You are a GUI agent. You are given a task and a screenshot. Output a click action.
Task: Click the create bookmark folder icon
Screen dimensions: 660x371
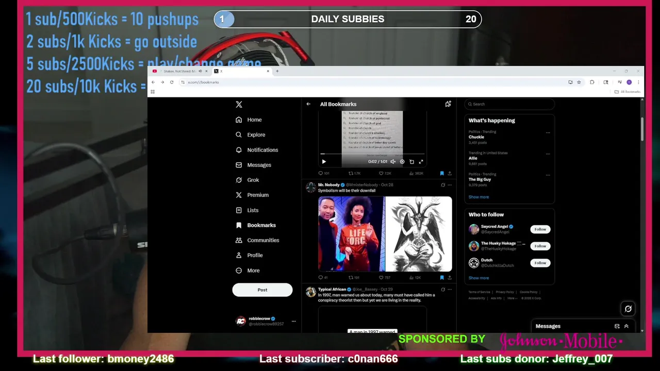[448, 104]
